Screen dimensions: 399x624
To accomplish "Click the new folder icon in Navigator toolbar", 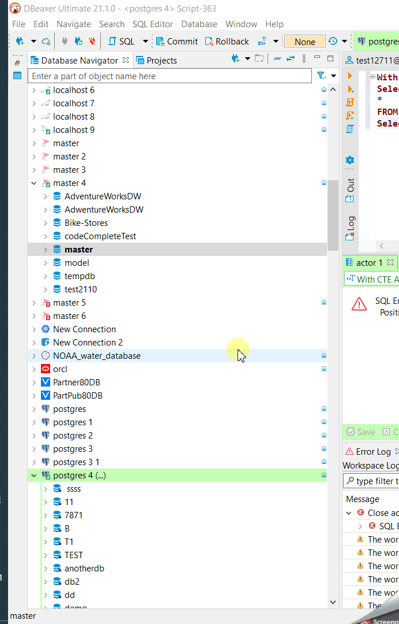I will [259, 59].
